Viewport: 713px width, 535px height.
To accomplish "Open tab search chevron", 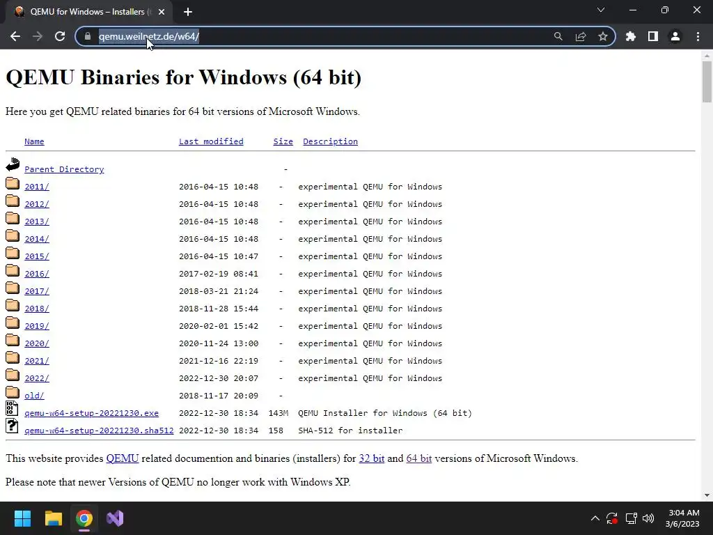I will coord(601,10).
